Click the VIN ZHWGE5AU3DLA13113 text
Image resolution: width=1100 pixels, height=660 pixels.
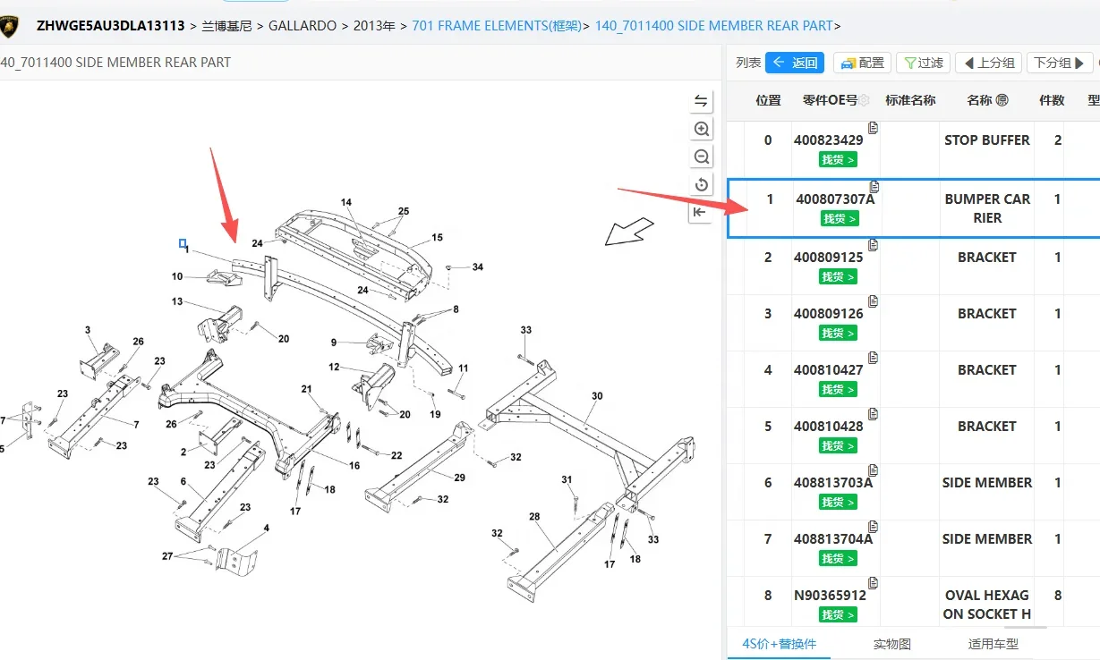click(110, 26)
